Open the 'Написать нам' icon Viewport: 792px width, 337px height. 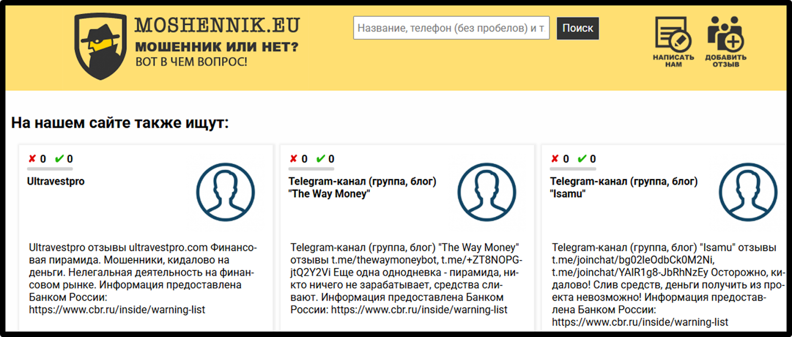coord(673,42)
